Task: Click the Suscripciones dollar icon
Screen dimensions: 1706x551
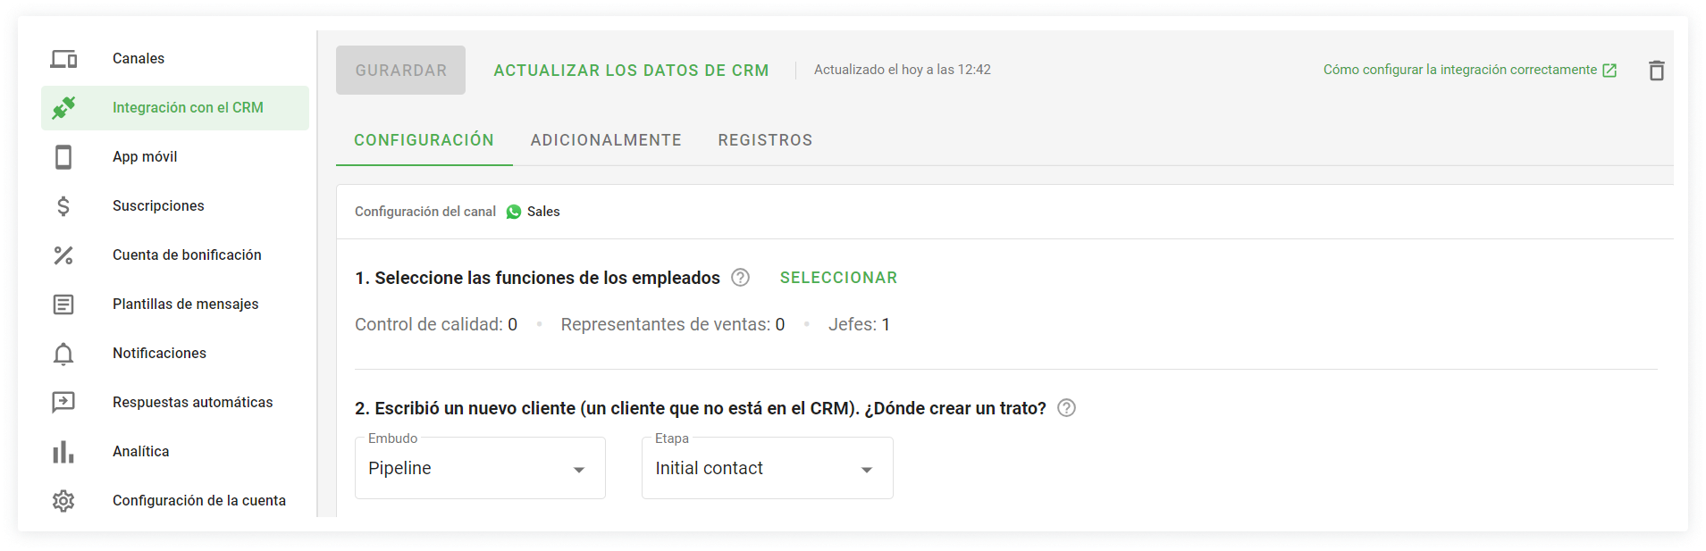Action: coord(63,206)
